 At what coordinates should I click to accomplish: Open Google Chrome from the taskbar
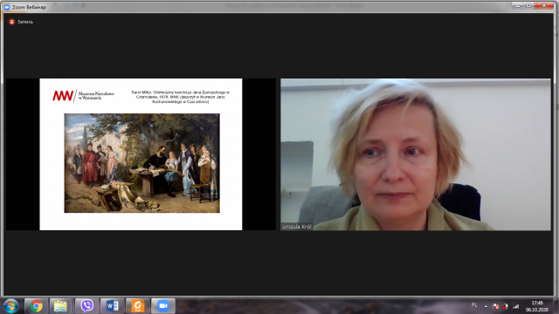[36, 306]
